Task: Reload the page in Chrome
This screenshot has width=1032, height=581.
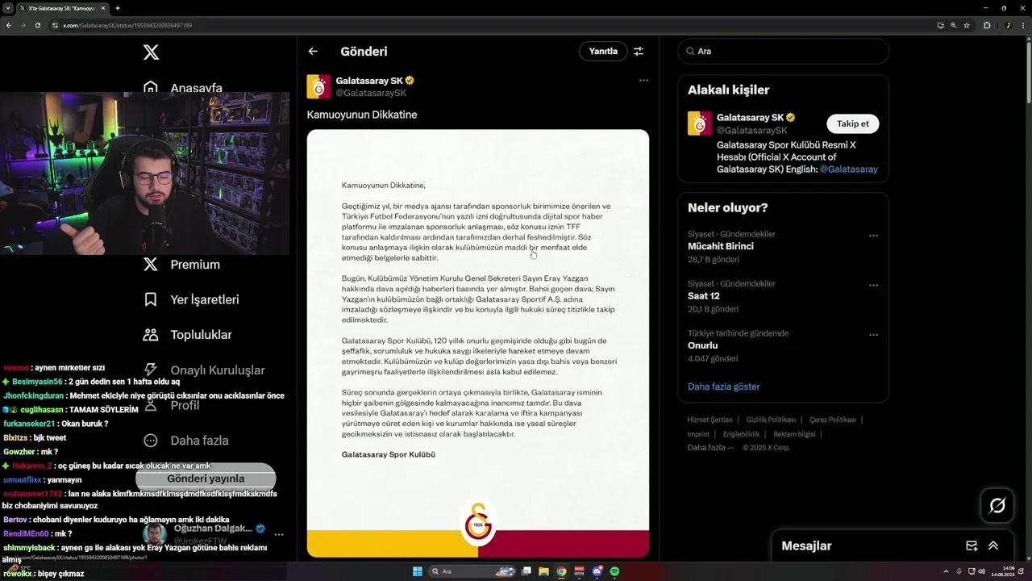Action: point(37,25)
